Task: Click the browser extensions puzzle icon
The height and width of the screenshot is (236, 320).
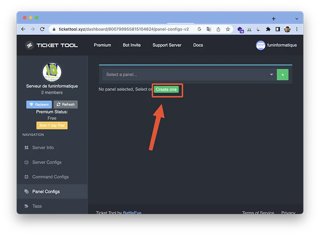Action: (268, 29)
